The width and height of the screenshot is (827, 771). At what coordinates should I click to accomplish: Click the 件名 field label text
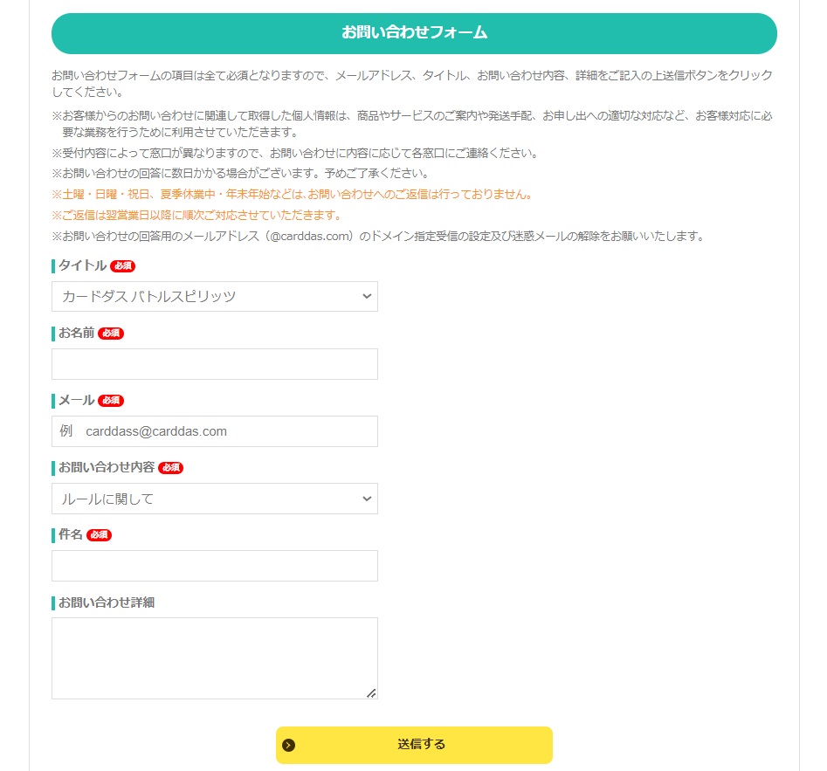tap(71, 534)
